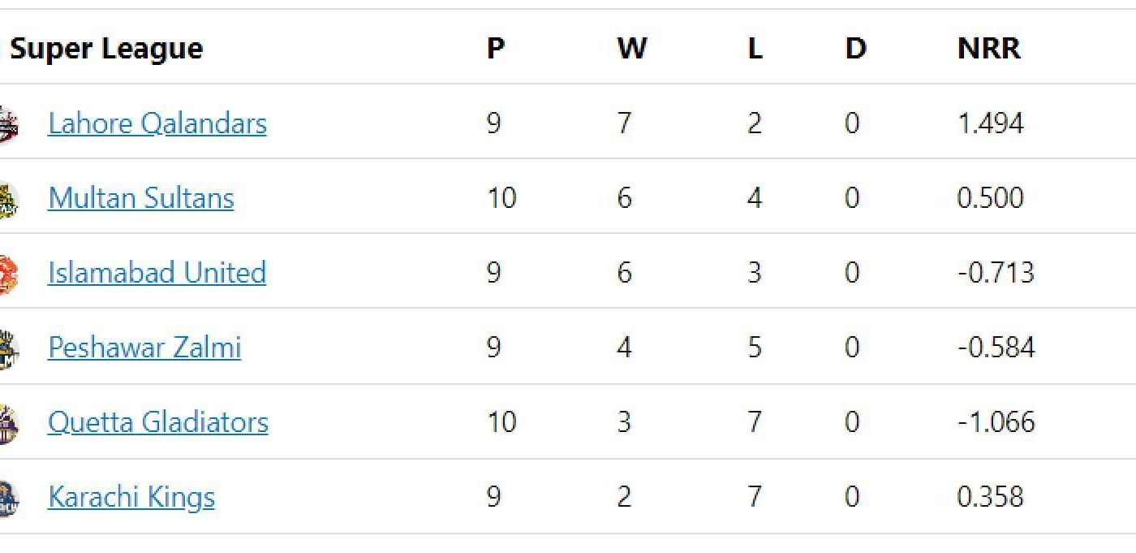This screenshot has height=553, width=1136.
Task: Open the Peshawar Zalmi team page
Action: point(144,347)
